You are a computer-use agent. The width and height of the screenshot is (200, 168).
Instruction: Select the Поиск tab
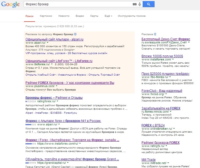tap(29, 16)
